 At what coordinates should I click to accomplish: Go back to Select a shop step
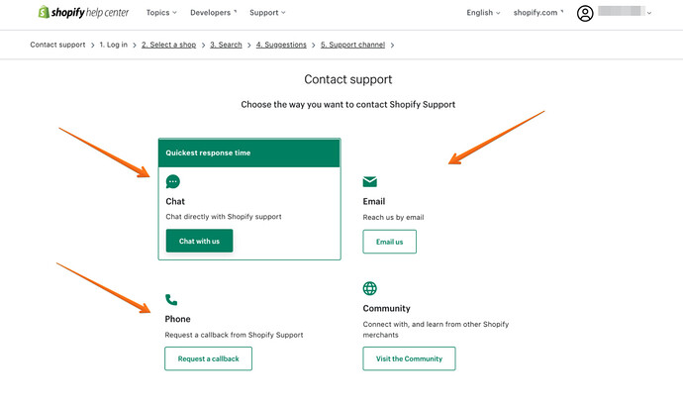pyautogui.click(x=168, y=45)
